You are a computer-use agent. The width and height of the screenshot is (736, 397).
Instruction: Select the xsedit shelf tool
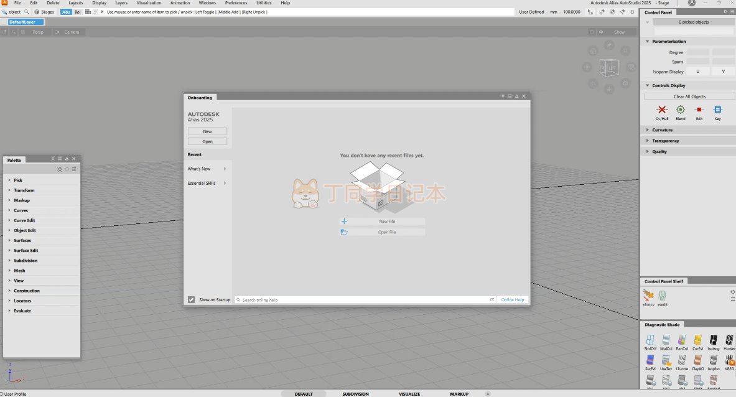[x=663, y=296]
